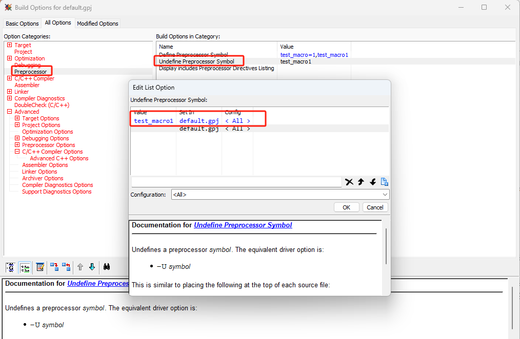
Task: Select the Assembler Options tree item
Action: 45,165
